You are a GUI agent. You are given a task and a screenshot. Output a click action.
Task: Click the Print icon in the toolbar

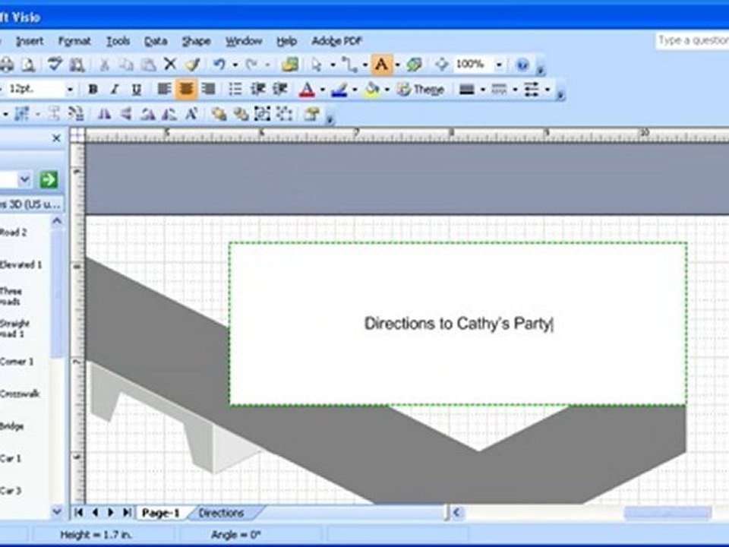(x=7, y=65)
